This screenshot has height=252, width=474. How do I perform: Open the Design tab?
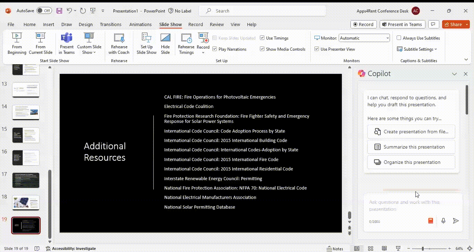coord(86,24)
